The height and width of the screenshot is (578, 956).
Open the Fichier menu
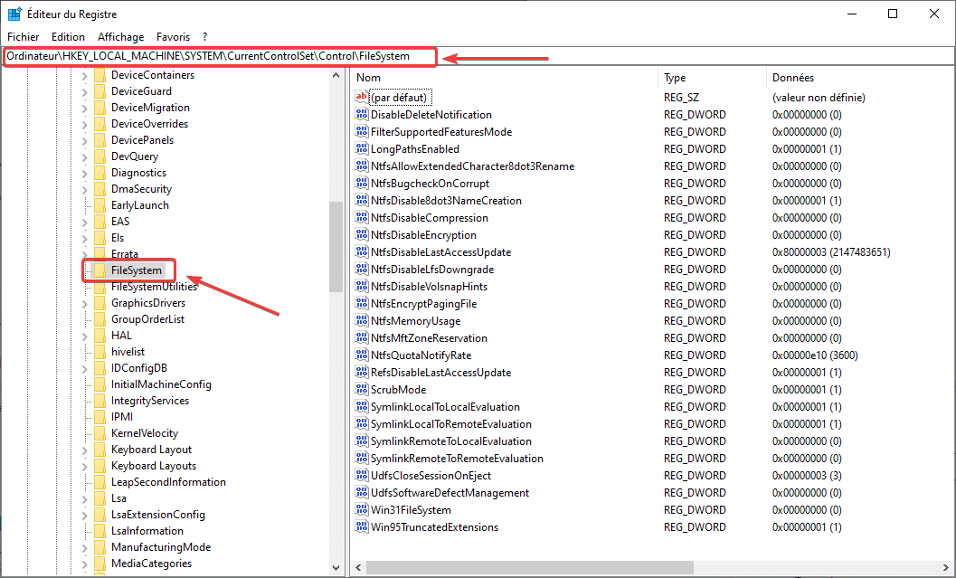24,37
